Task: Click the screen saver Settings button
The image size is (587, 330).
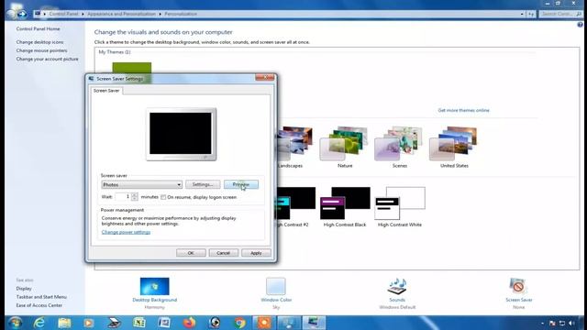Action: (203, 184)
